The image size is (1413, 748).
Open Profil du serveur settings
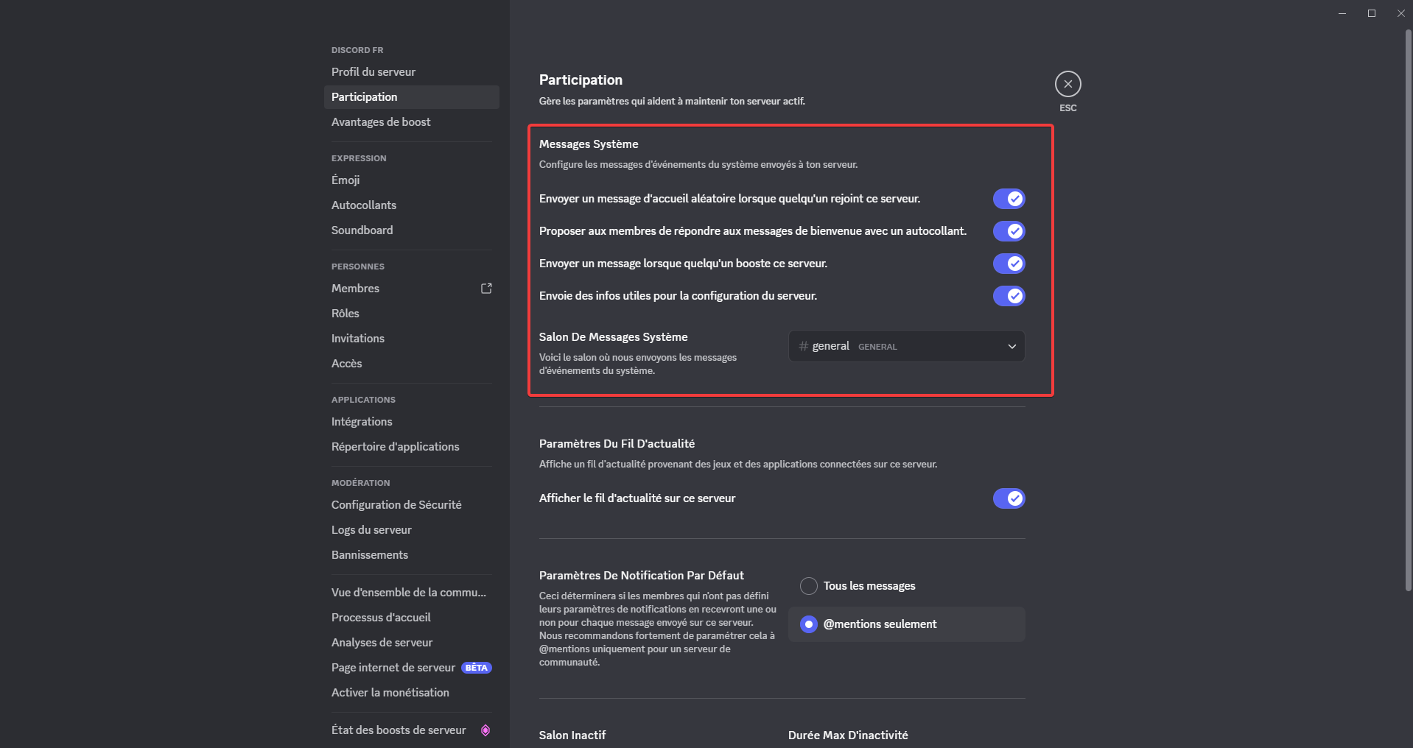(374, 71)
